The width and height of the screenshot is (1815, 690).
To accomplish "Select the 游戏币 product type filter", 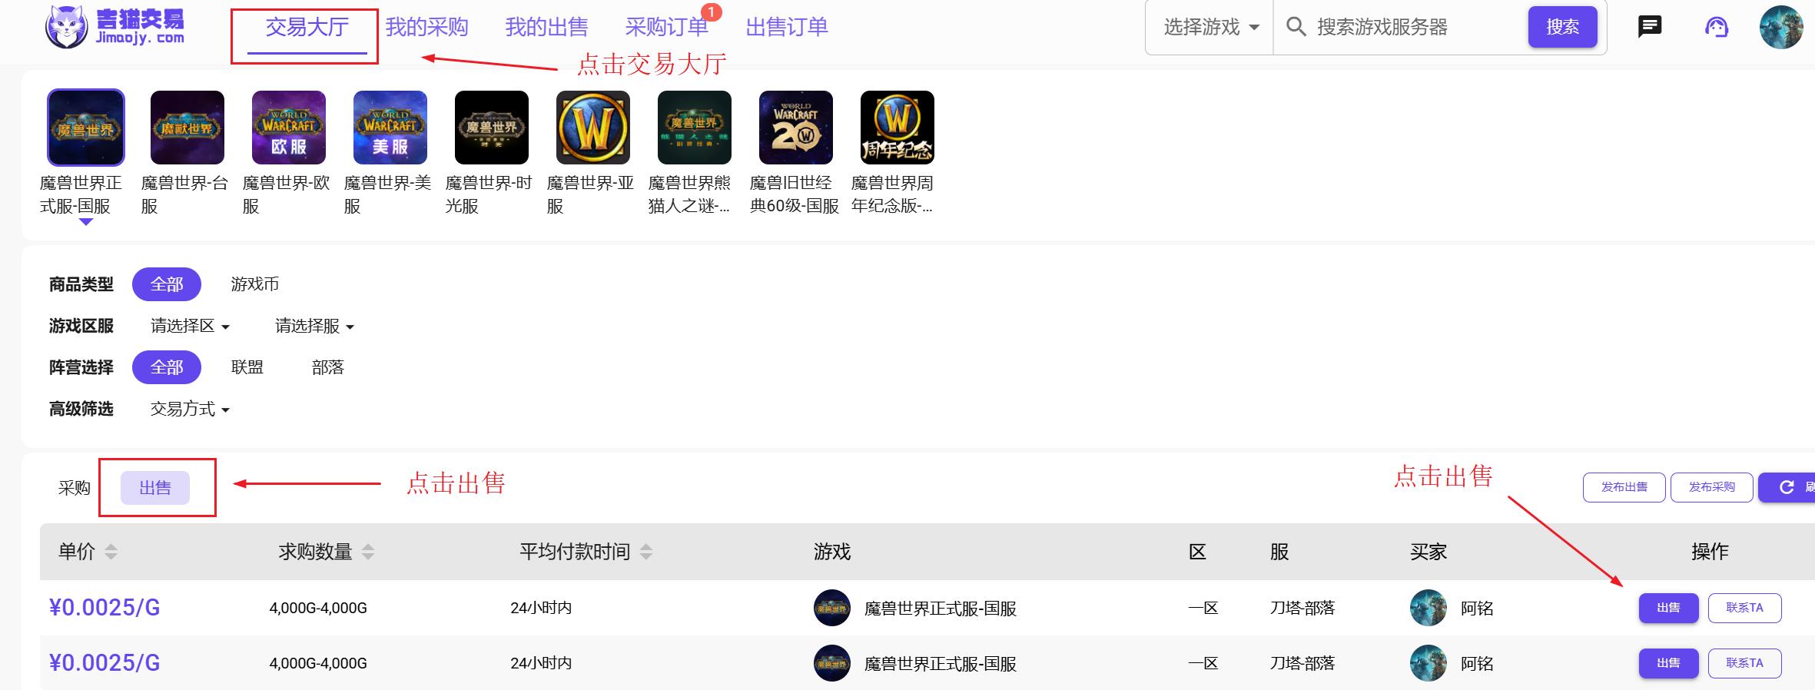I will [x=254, y=284].
